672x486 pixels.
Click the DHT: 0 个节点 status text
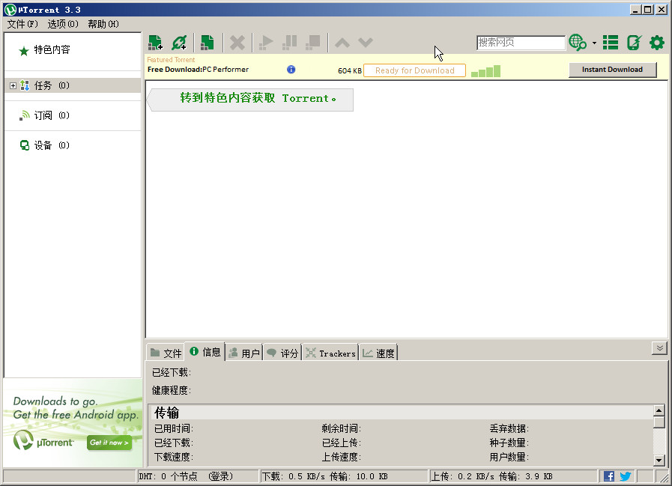(x=168, y=476)
